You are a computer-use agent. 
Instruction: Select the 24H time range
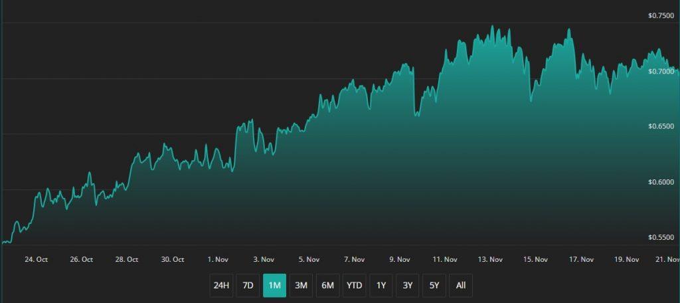[221, 286]
